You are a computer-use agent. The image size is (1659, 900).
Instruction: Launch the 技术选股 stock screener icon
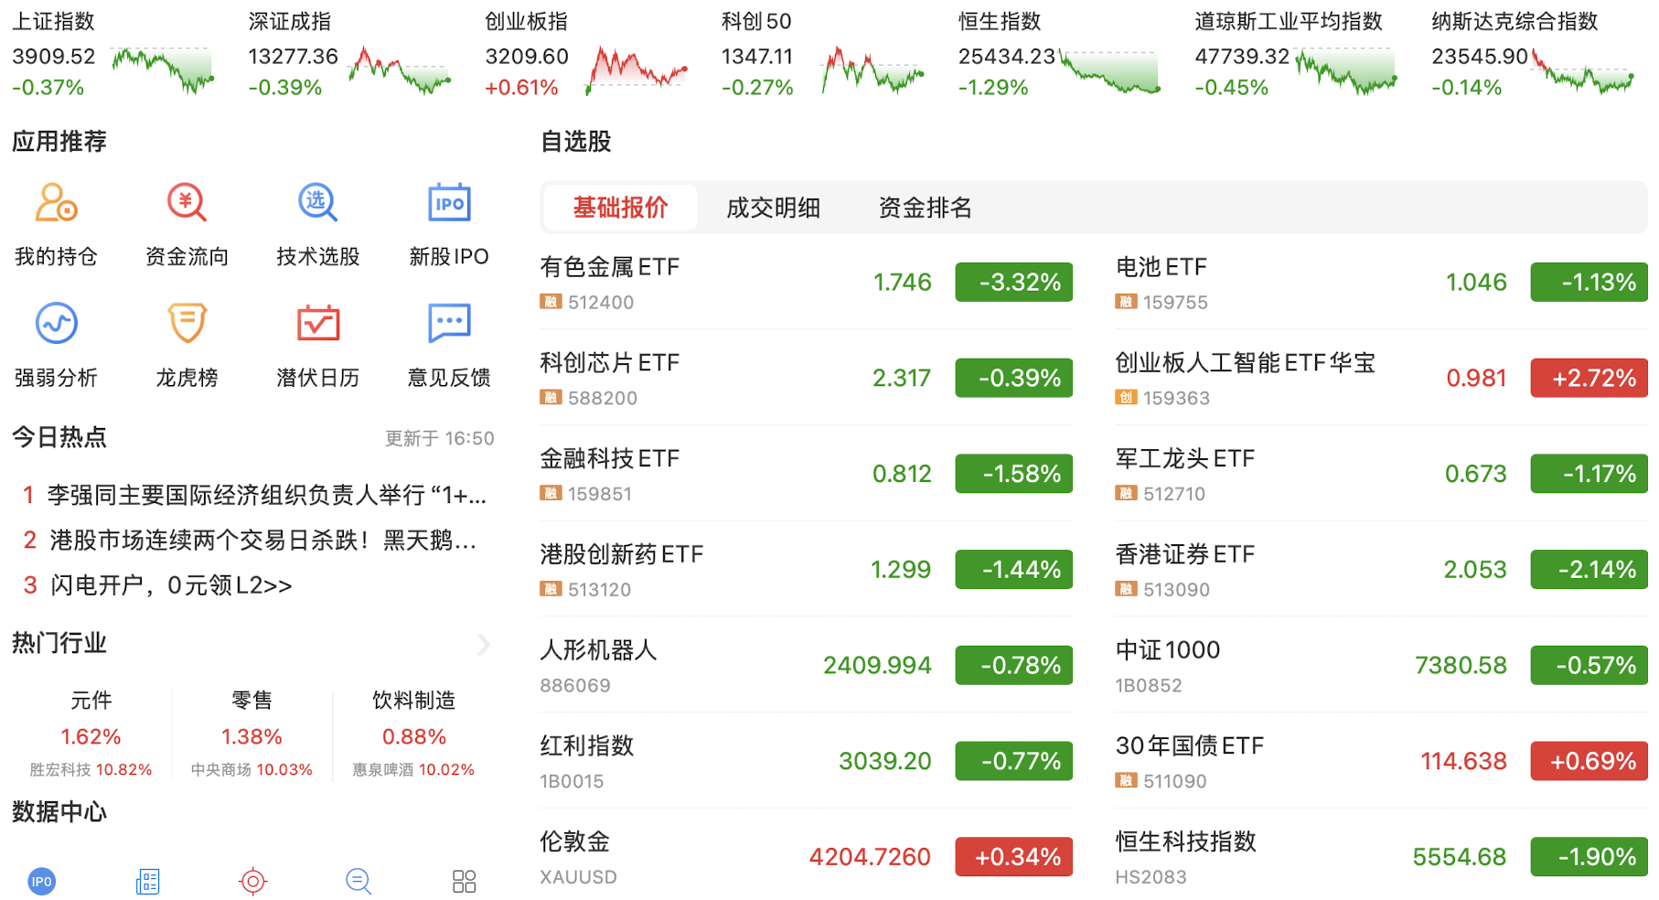pyautogui.click(x=317, y=203)
